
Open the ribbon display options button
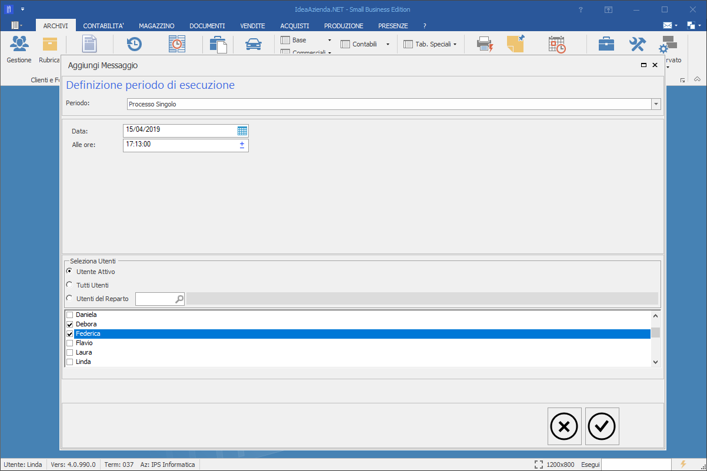[608, 9]
